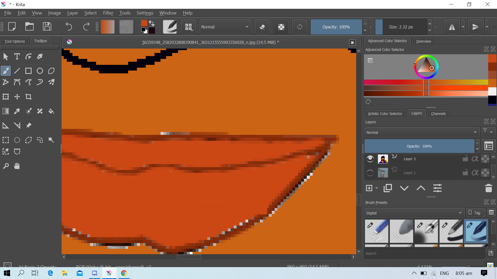
Task: Select the Move tool
Action: tap(17, 97)
